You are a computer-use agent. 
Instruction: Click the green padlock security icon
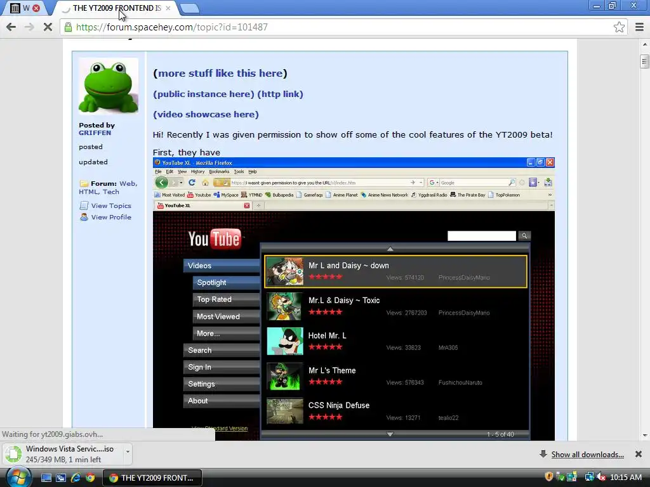tap(67, 27)
